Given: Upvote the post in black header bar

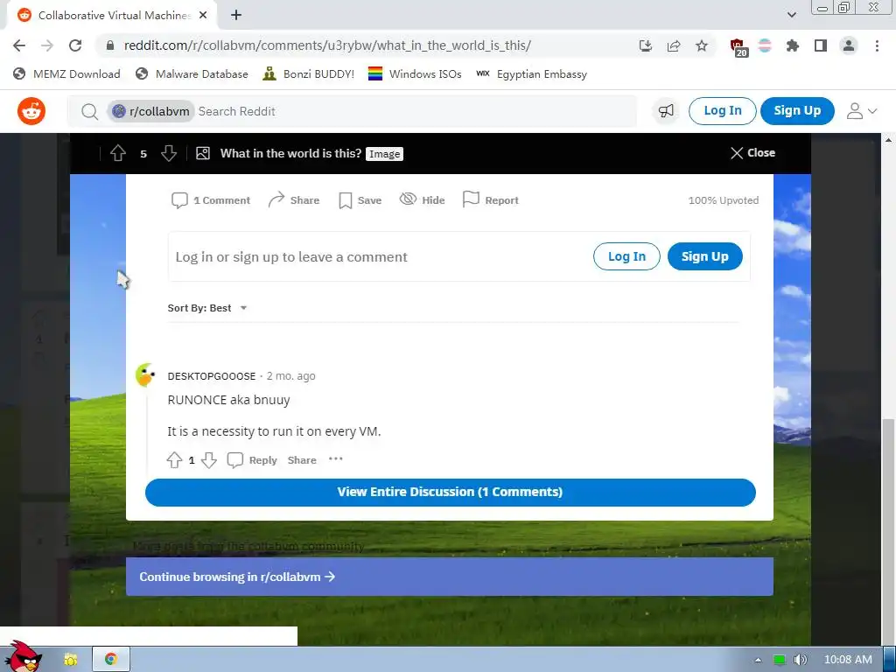Looking at the screenshot, I should [118, 153].
